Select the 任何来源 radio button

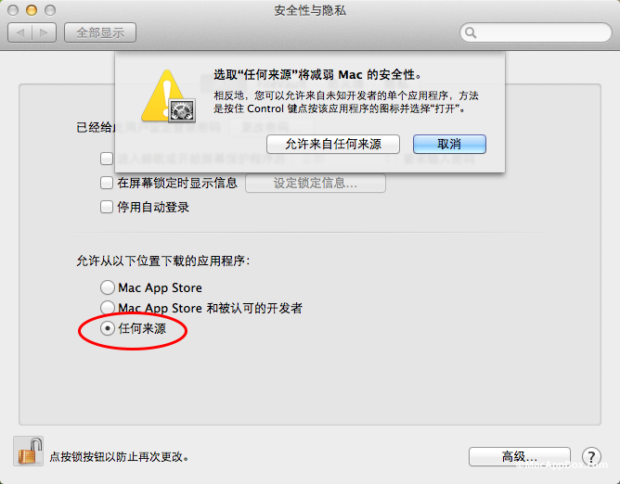coord(107,328)
